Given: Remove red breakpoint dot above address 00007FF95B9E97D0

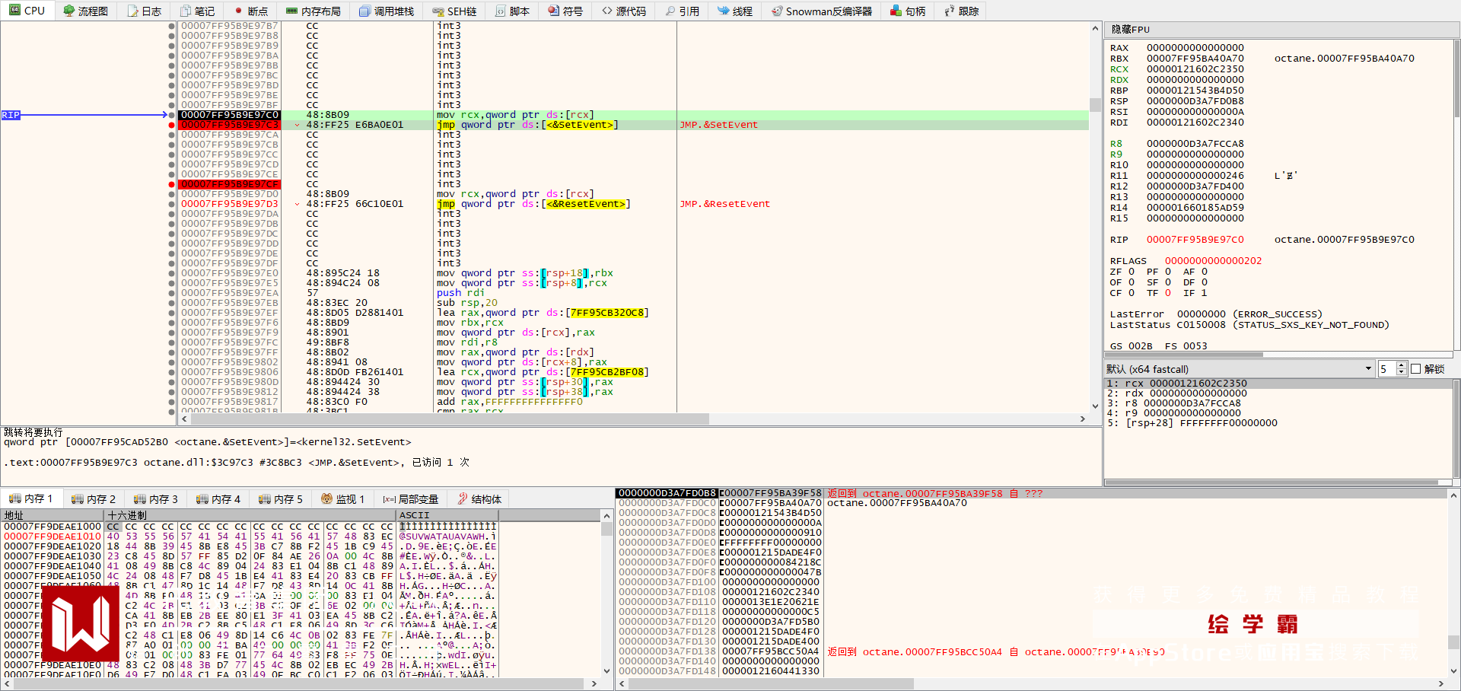Looking at the screenshot, I should tap(172, 184).
